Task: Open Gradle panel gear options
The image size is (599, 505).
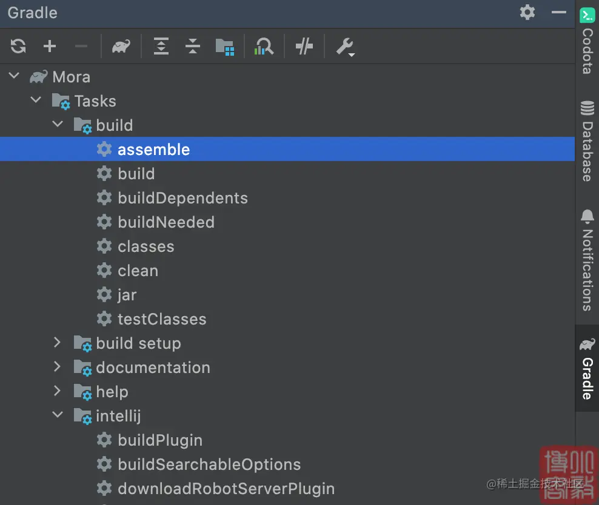Action: pos(527,12)
